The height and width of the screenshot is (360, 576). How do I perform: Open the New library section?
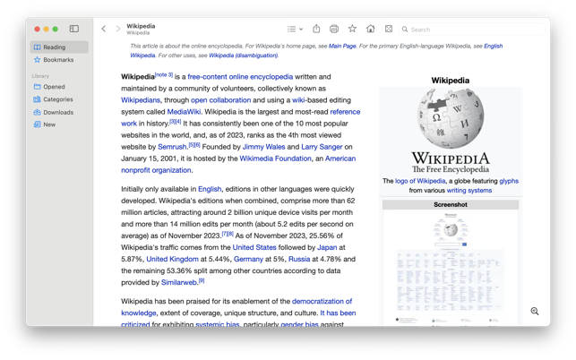49,124
